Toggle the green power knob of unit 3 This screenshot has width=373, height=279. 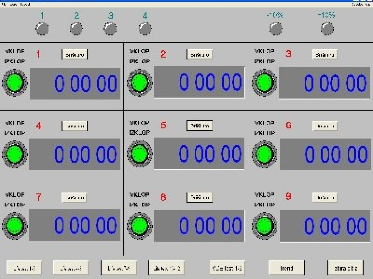264,83
